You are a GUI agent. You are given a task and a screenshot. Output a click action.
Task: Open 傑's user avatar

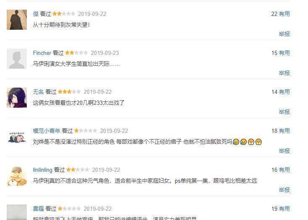17,20
